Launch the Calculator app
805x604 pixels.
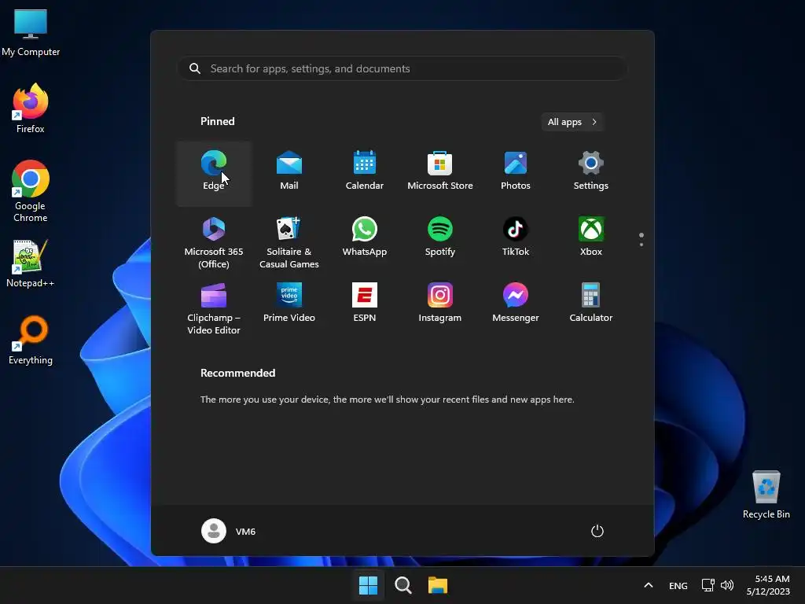(591, 305)
